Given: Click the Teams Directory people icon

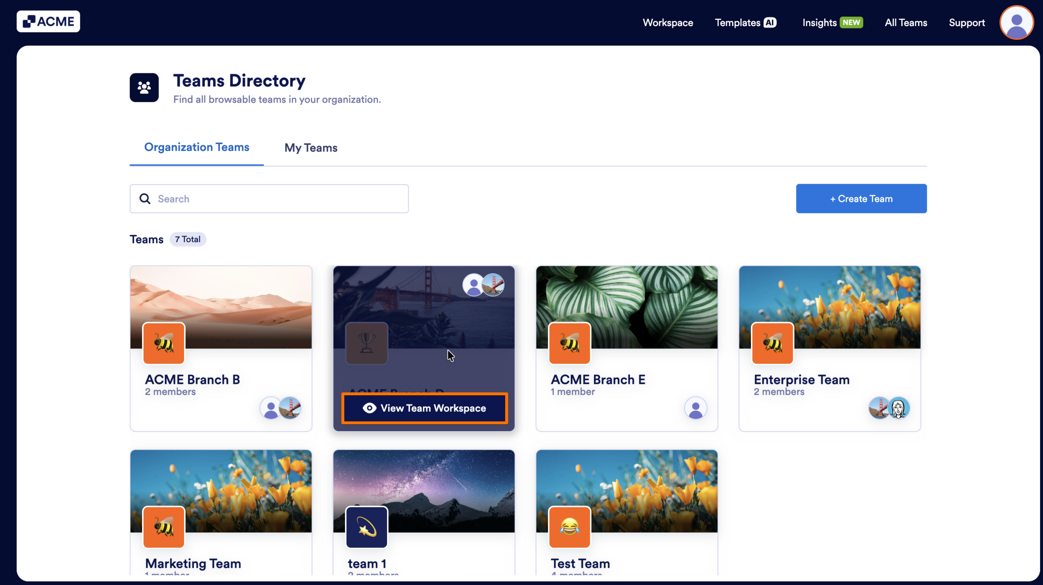Looking at the screenshot, I should (x=144, y=88).
